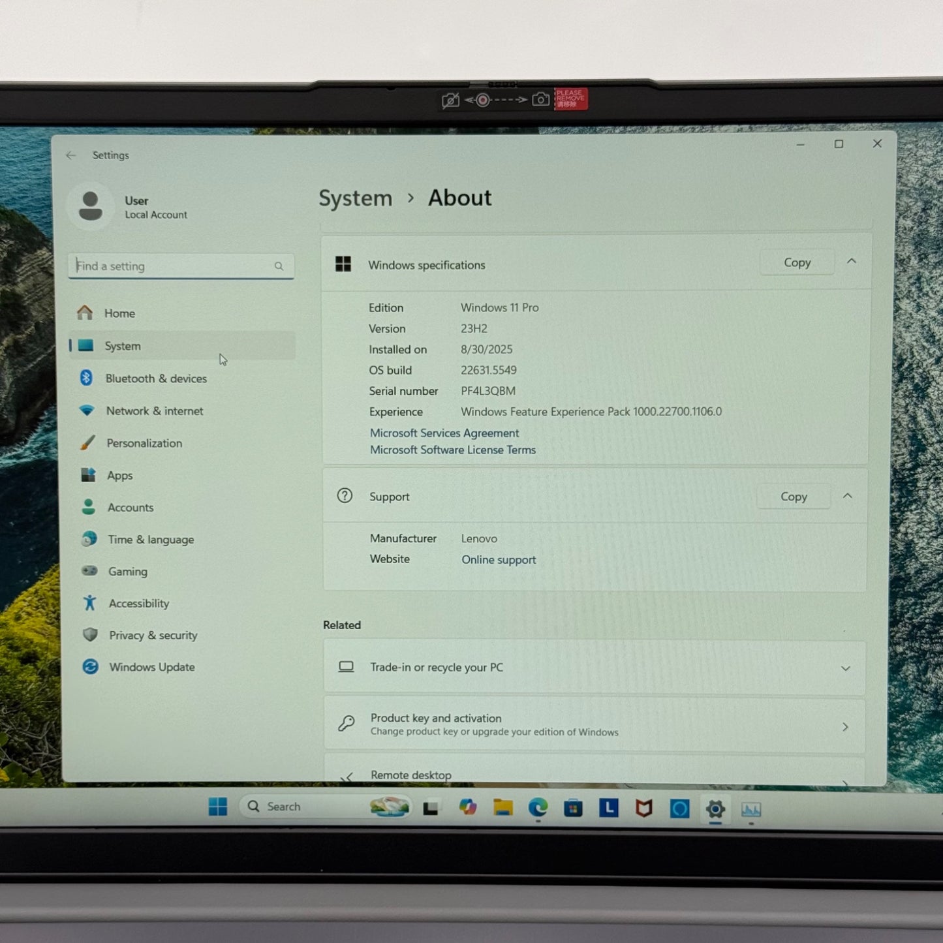943x943 pixels.
Task: Click System in the breadcrumb heading
Action: coord(356,198)
